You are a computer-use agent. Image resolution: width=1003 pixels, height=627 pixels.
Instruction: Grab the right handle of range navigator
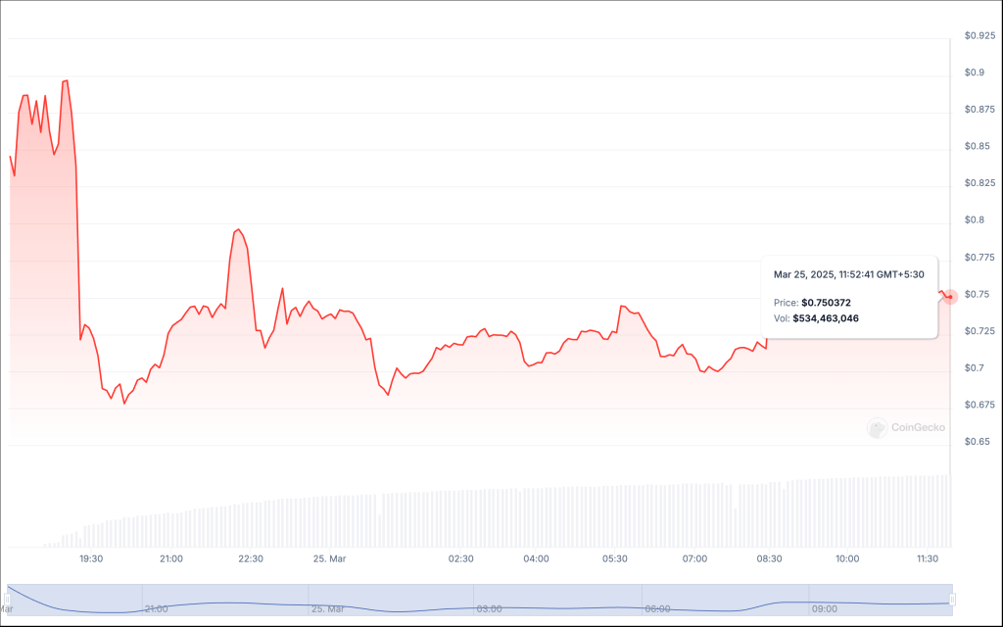click(x=952, y=599)
